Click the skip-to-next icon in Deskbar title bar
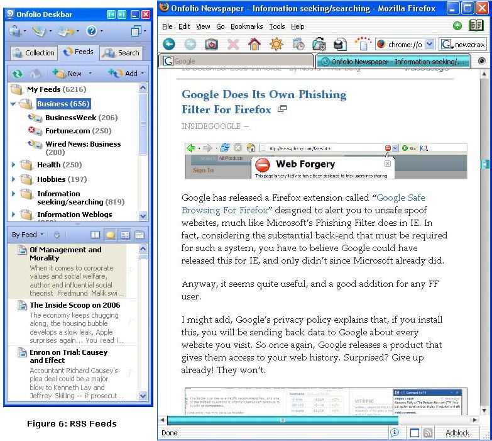The image size is (492, 441). coord(122,14)
